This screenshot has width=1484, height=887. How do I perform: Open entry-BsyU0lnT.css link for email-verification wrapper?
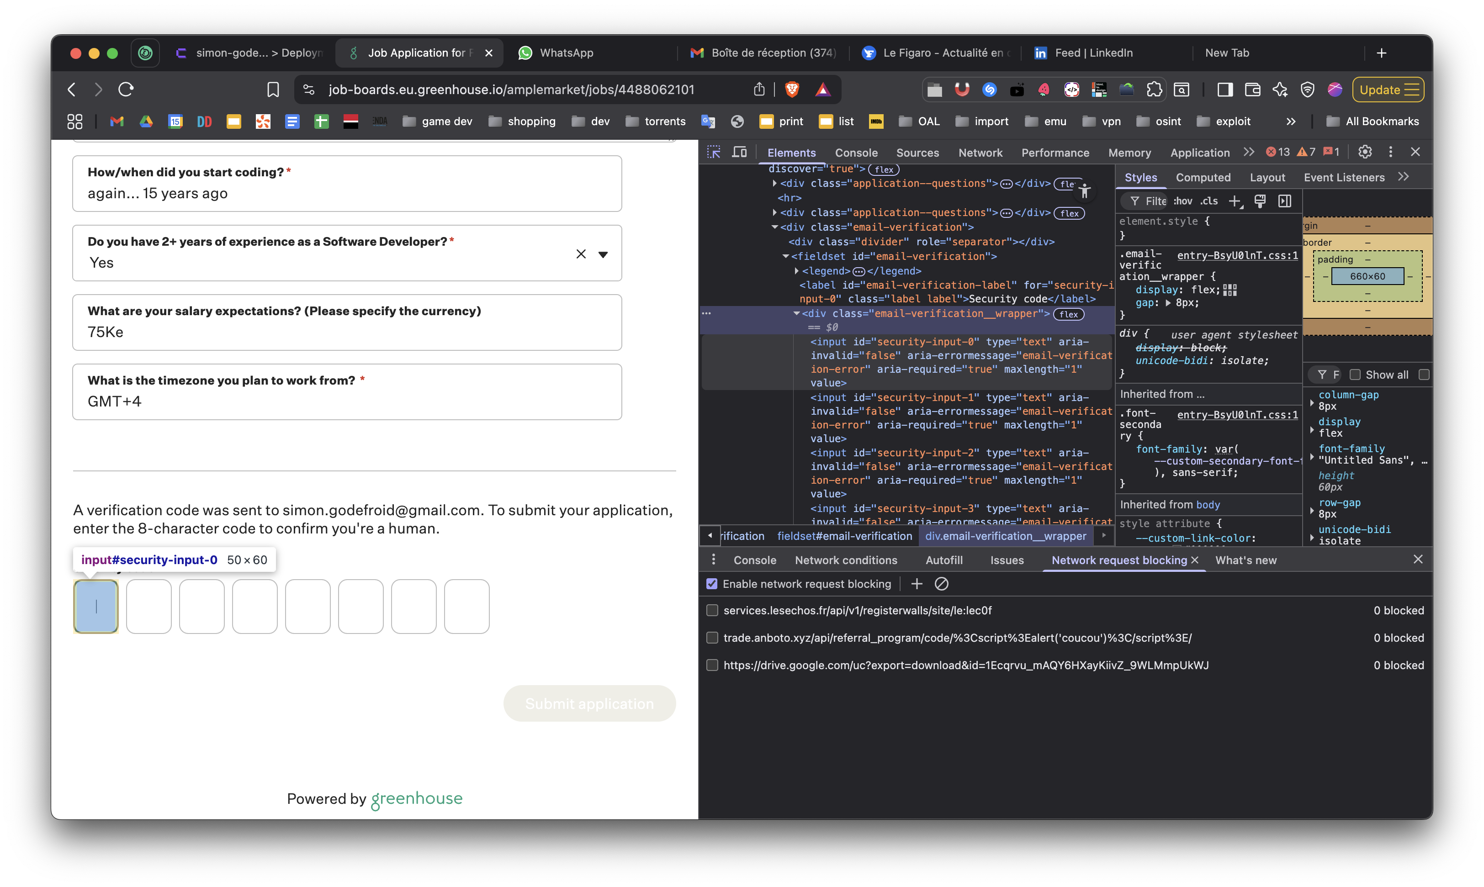[x=1237, y=255]
